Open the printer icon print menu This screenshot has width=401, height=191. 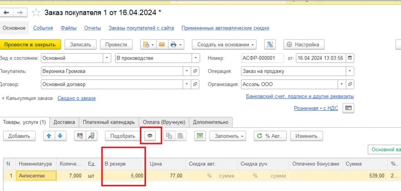(176, 45)
